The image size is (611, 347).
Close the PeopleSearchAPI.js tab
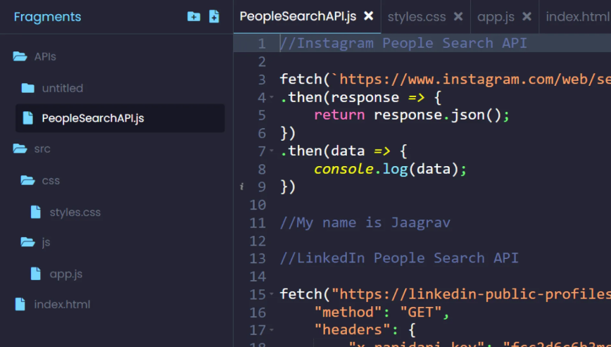tap(368, 16)
